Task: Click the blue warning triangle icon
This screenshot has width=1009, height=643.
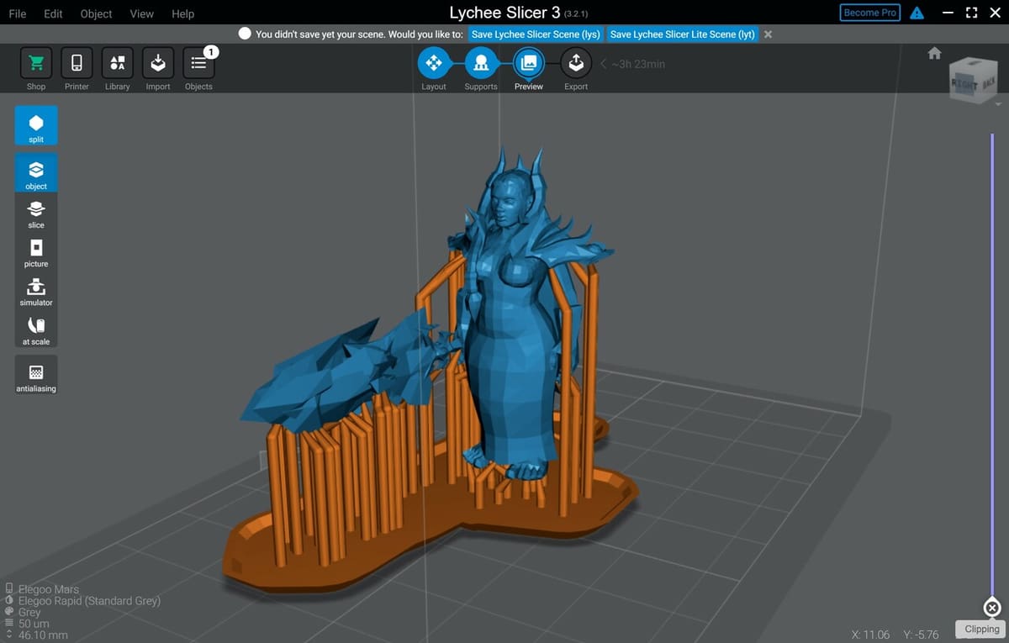Action: click(917, 13)
